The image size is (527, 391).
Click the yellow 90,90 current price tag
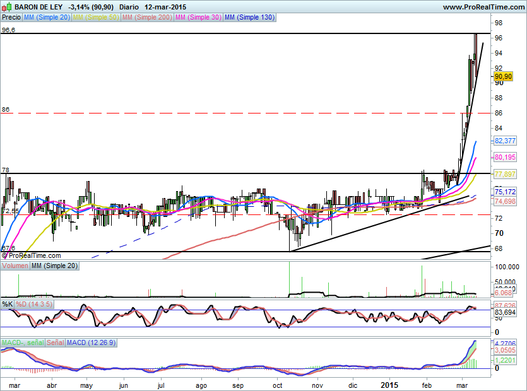click(x=503, y=76)
